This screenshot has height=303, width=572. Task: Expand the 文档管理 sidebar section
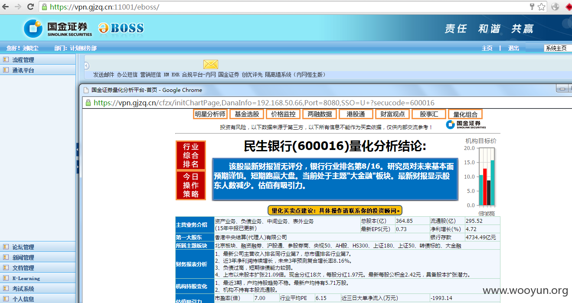pyautogui.click(x=38, y=267)
